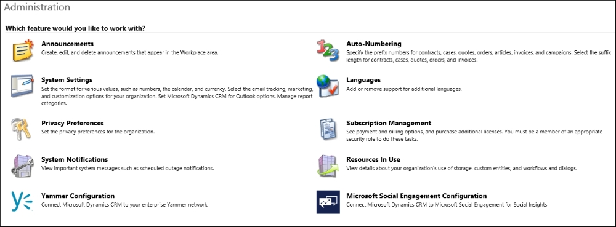This screenshot has width=616, height=227.
Task: Open the Subscription Management documents icon
Action: pos(329,129)
